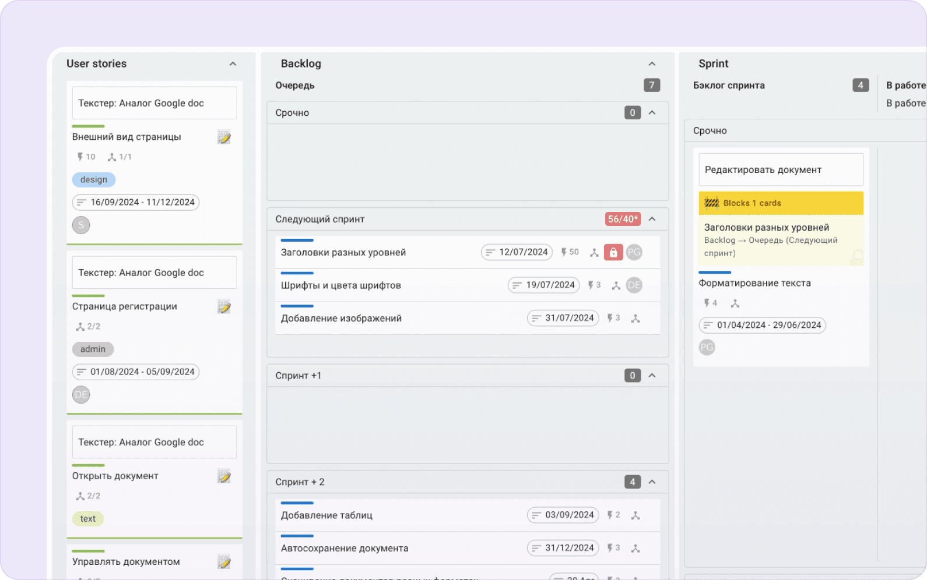Click hierarchy icon on Форматирование текста card
The height and width of the screenshot is (580, 927).
point(735,303)
